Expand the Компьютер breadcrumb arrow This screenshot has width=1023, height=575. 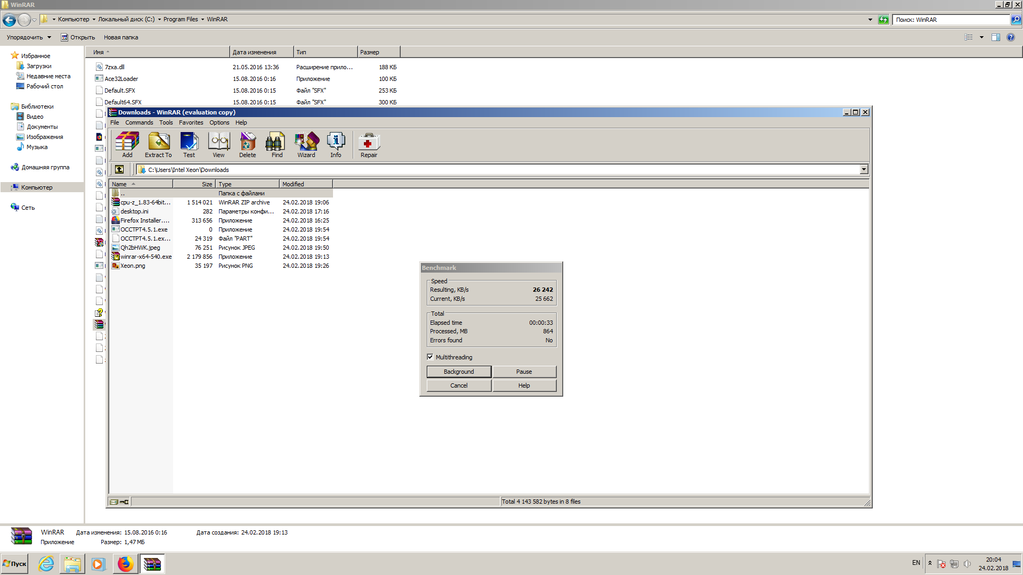point(94,20)
